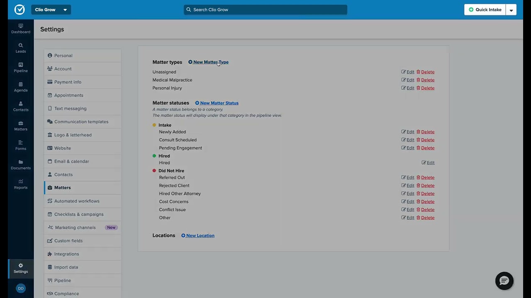Open Agenda in the sidebar
The height and width of the screenshot is (298, 531).
(x=21, y=87)
